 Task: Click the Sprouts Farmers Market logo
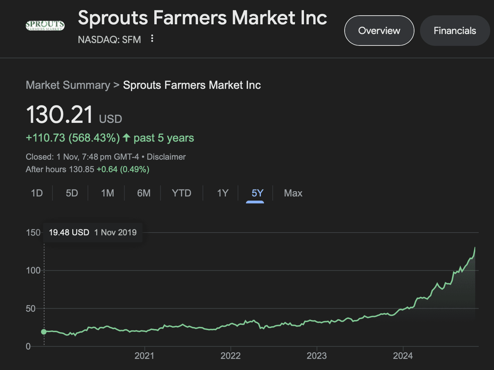pos(45,25)
